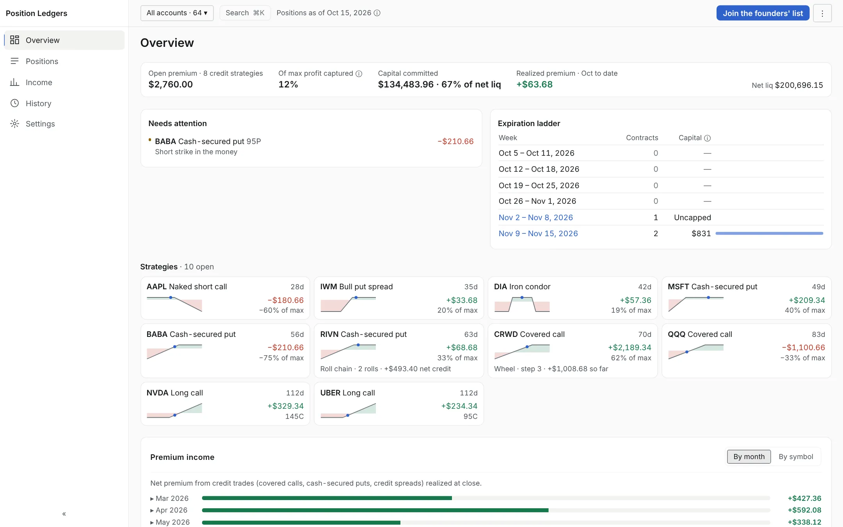Open the Income section
Screen dimensions: 843x527
[64, 82]
